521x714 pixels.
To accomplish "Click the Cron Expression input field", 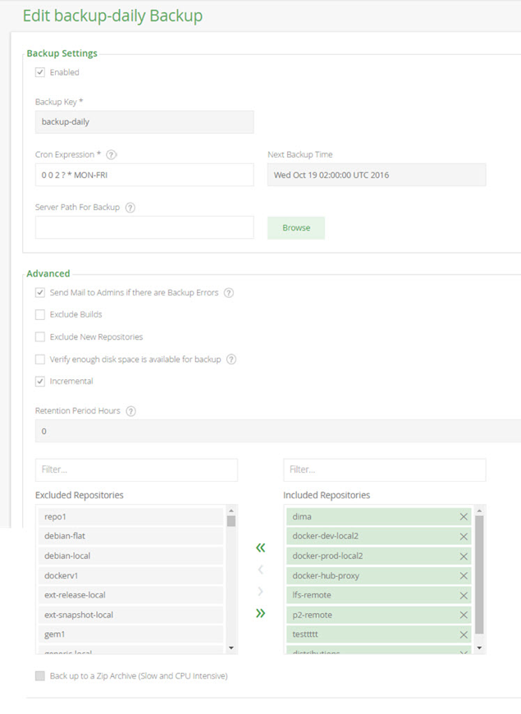I will pos(144,175).
